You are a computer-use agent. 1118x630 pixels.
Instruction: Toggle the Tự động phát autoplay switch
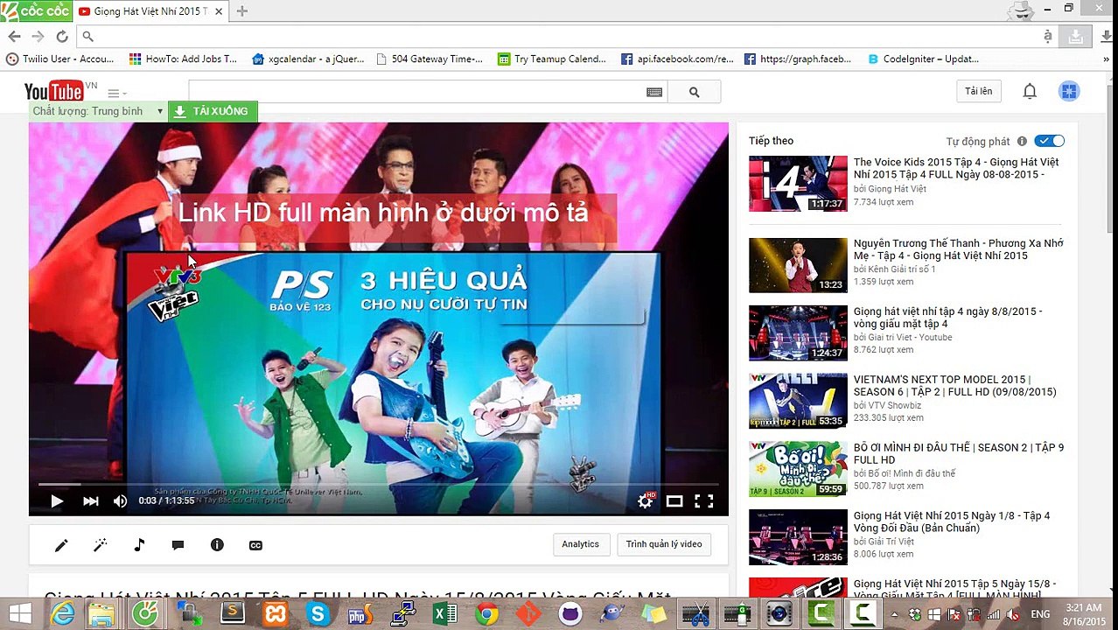pos(1049,141)
